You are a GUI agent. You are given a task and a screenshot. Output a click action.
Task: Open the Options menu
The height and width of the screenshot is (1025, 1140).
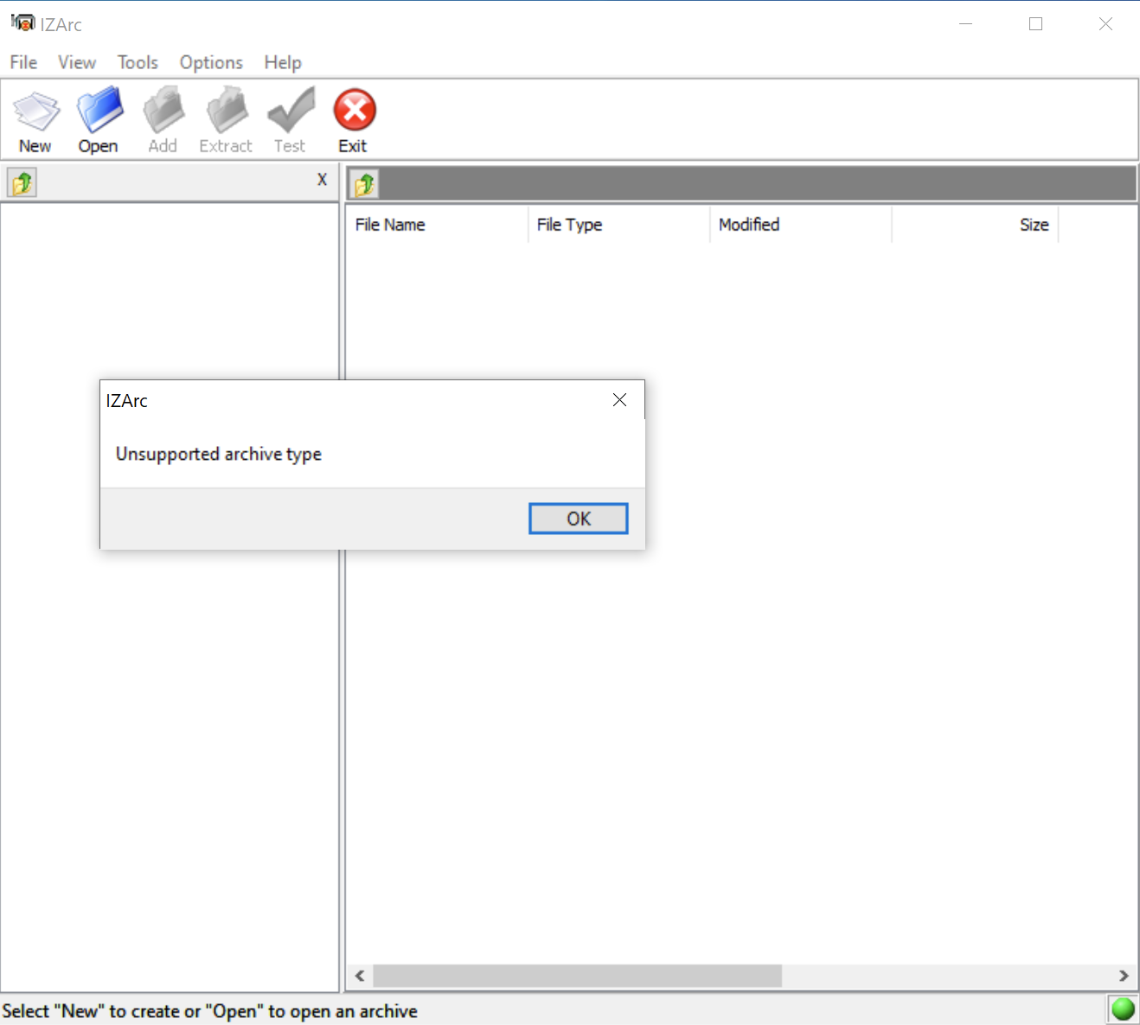coord(211,62)
